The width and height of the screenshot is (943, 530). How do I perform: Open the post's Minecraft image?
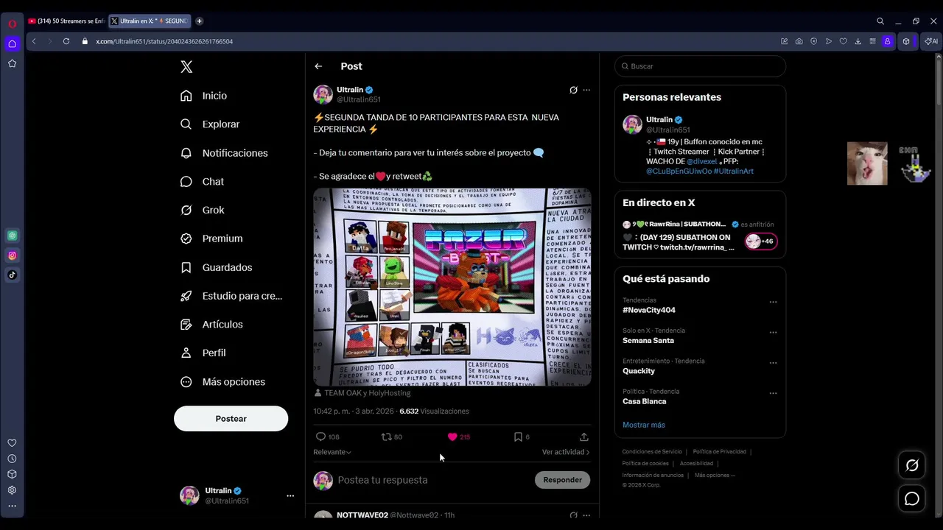click(x=452, y=287)
